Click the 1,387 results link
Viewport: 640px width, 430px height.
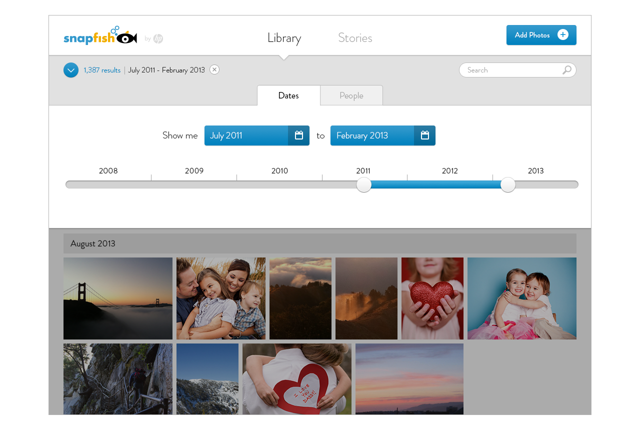point(102,70)
